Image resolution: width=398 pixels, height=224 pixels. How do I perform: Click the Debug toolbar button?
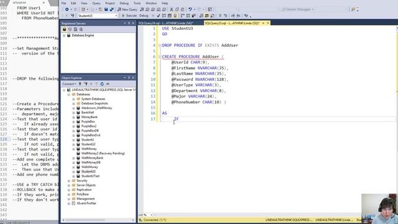144,16
